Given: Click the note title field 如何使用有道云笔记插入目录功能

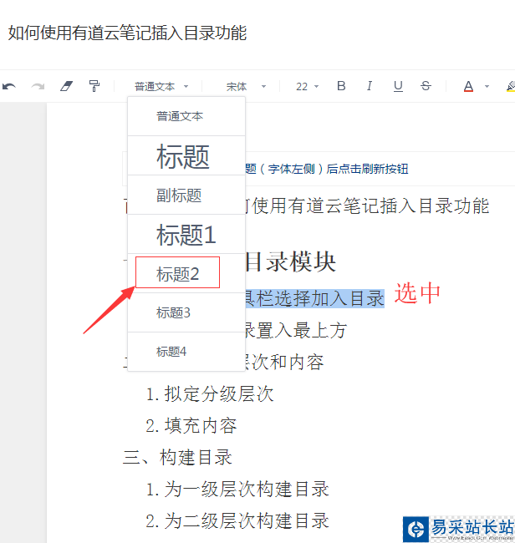Looking at the screenshot, I should coord(127,33).
